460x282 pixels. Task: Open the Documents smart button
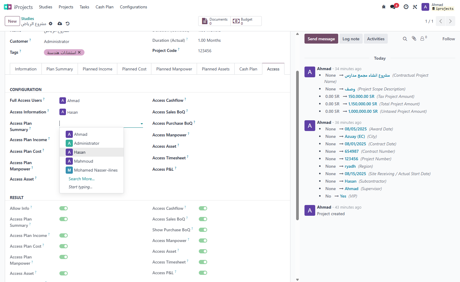tap(215, 21)
